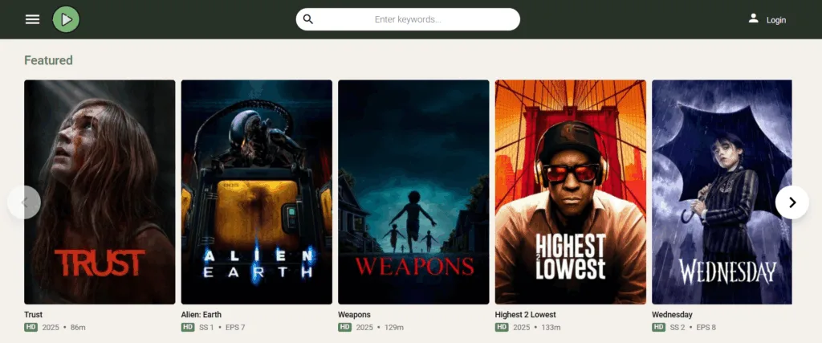This screenshot has width=822, height=343.
Task: Go back with the previous carousel arrow
Action: [24, 202]
